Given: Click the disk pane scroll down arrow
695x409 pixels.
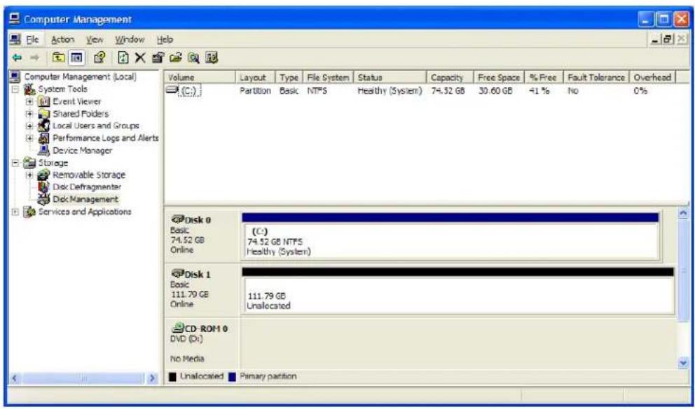Looking at the screenshot, I should (x=683, y=363).
